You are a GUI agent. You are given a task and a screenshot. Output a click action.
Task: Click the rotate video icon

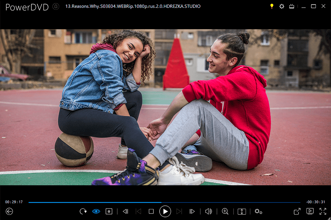pos(83,211)
